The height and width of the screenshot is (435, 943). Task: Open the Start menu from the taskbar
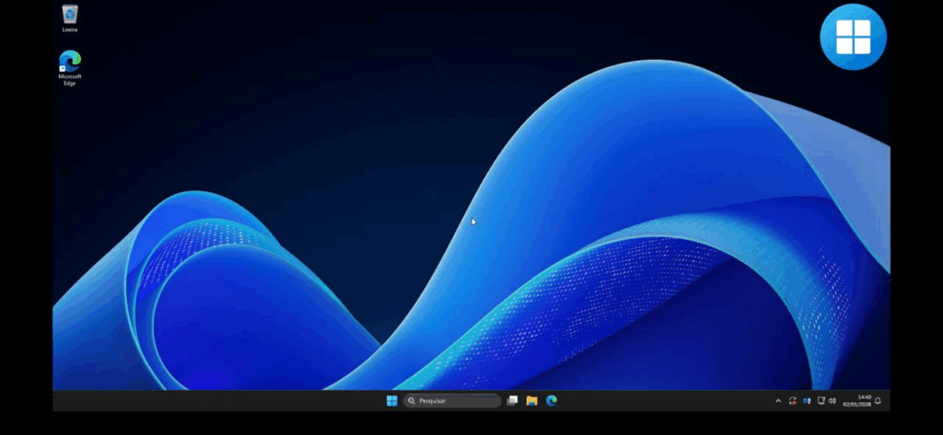click(392, 401)
